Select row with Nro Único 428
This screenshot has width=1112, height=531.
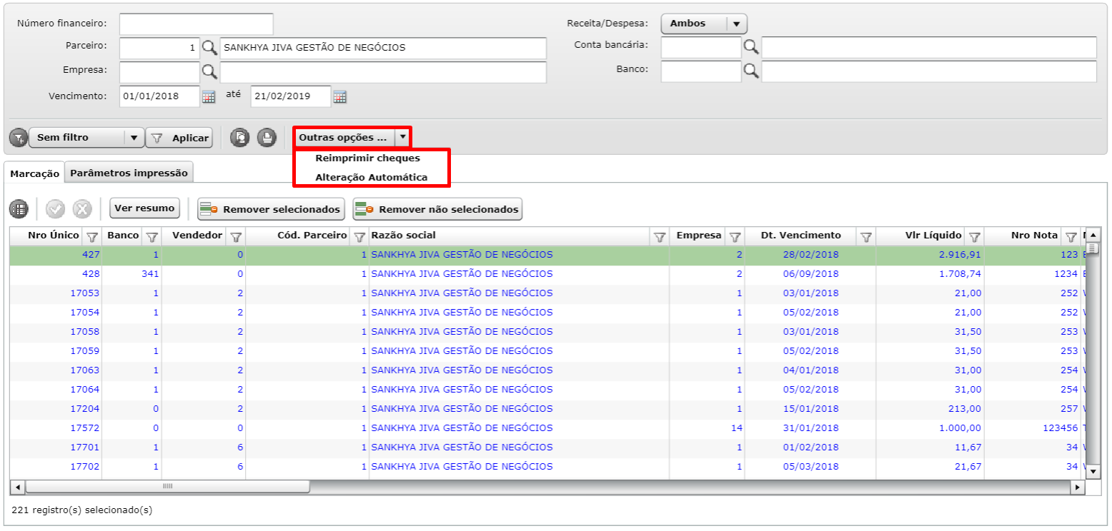click(547, 274)
